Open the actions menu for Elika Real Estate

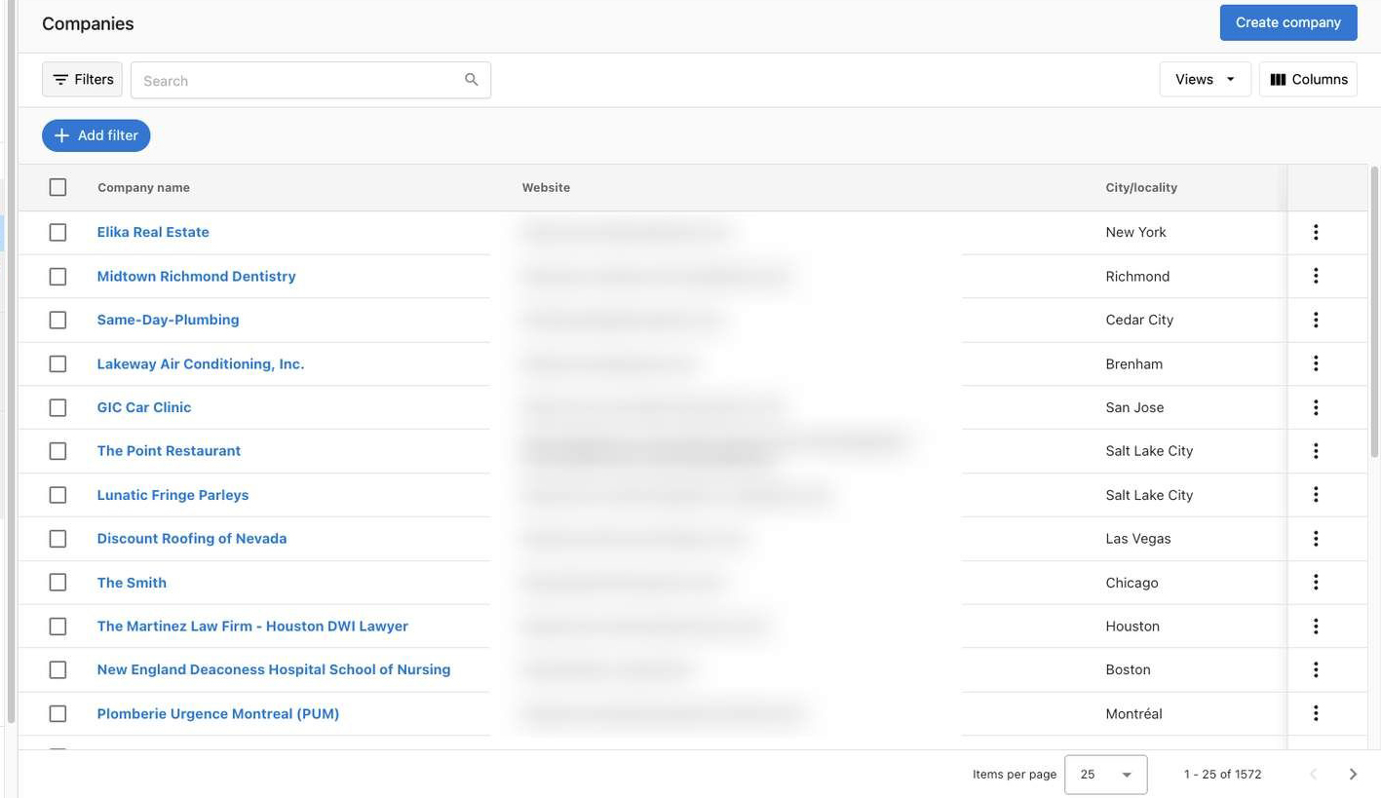1316,232
